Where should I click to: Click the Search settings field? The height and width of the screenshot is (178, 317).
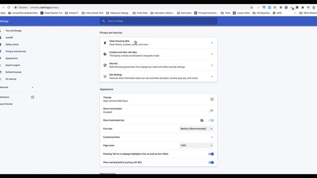[158, 21]
